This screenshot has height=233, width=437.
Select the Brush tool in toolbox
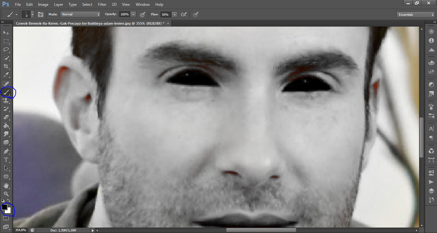6,92
